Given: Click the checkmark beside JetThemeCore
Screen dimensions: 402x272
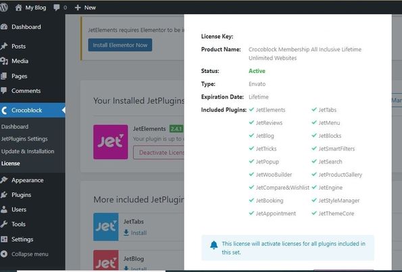Looking at the screenshot, I should click(314, 213).
